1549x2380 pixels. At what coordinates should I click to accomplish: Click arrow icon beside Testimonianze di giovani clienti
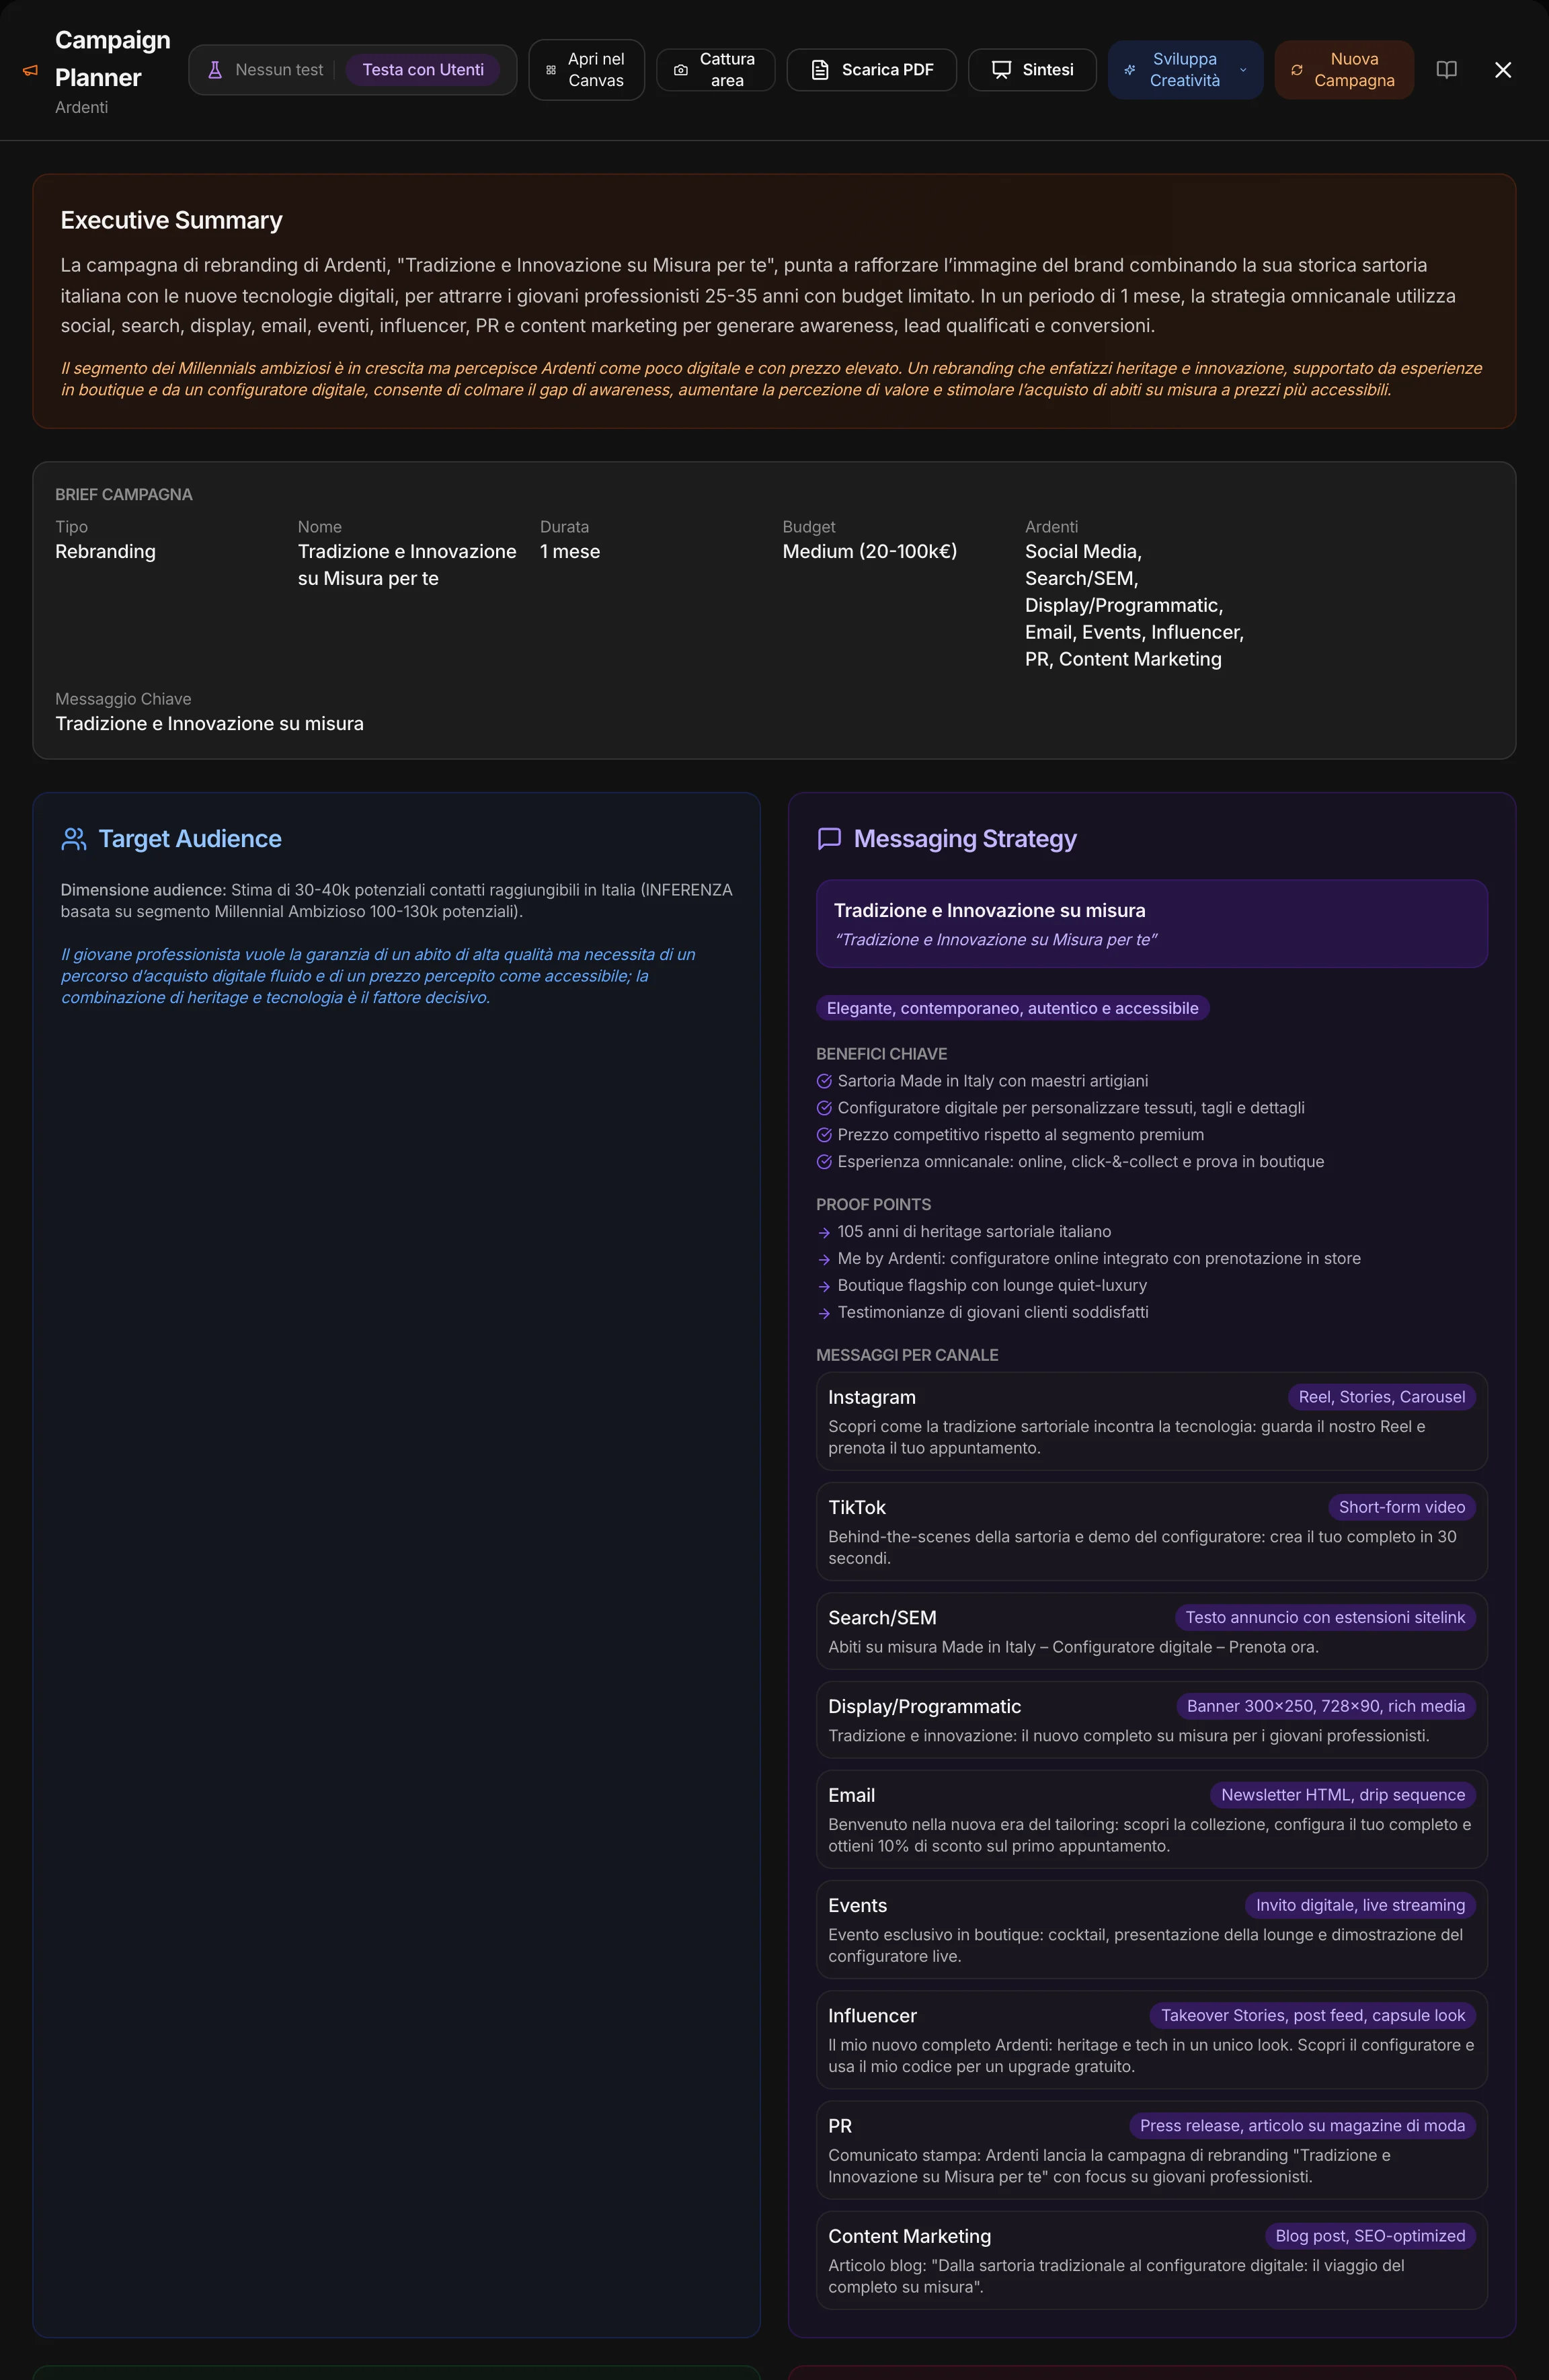824,1314
